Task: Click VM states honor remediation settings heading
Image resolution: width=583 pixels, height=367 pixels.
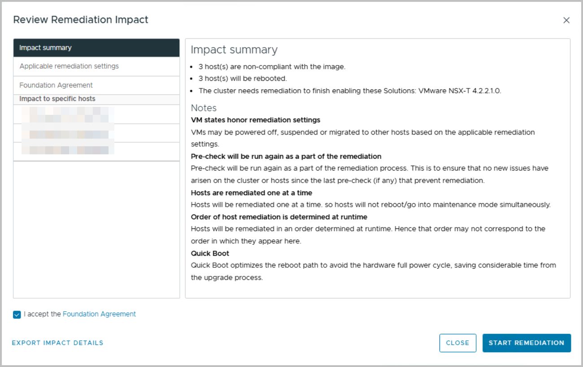Action: [256, 120]
